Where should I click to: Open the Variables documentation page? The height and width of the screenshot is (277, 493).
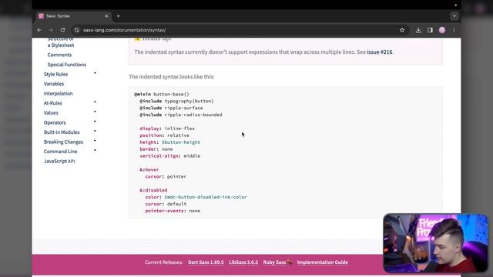click(54, 84)
